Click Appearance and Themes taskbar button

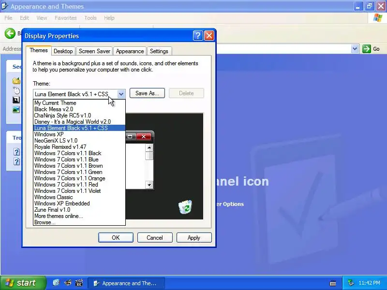126,283
